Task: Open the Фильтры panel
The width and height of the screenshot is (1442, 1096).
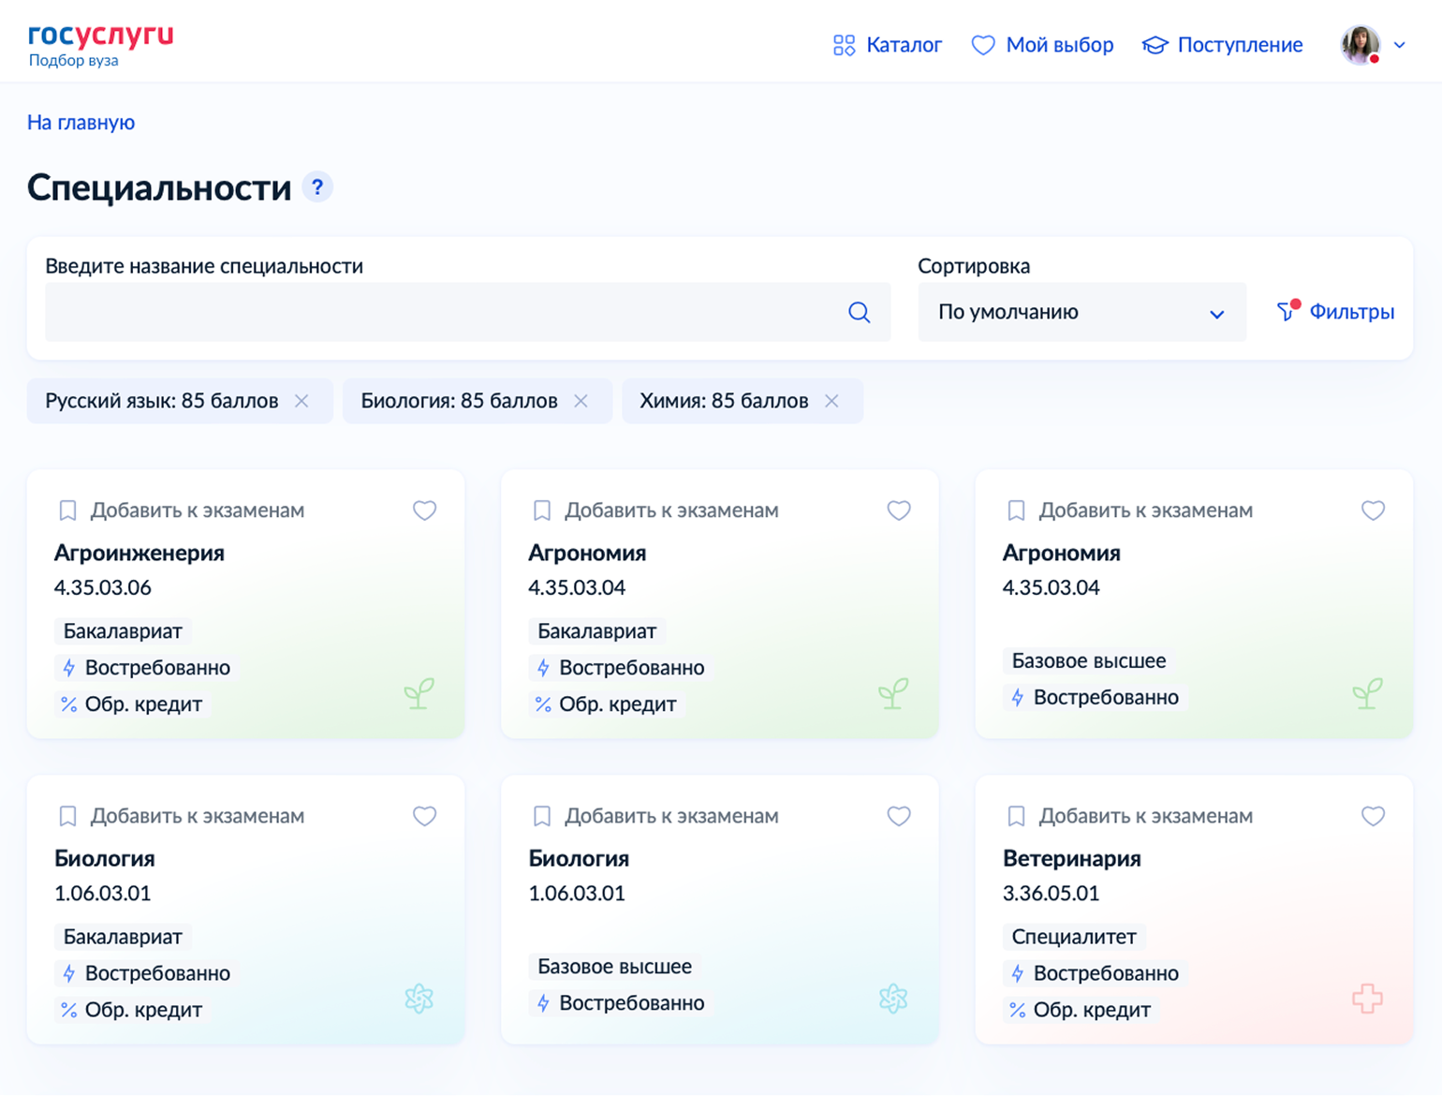Action: 1335,311
